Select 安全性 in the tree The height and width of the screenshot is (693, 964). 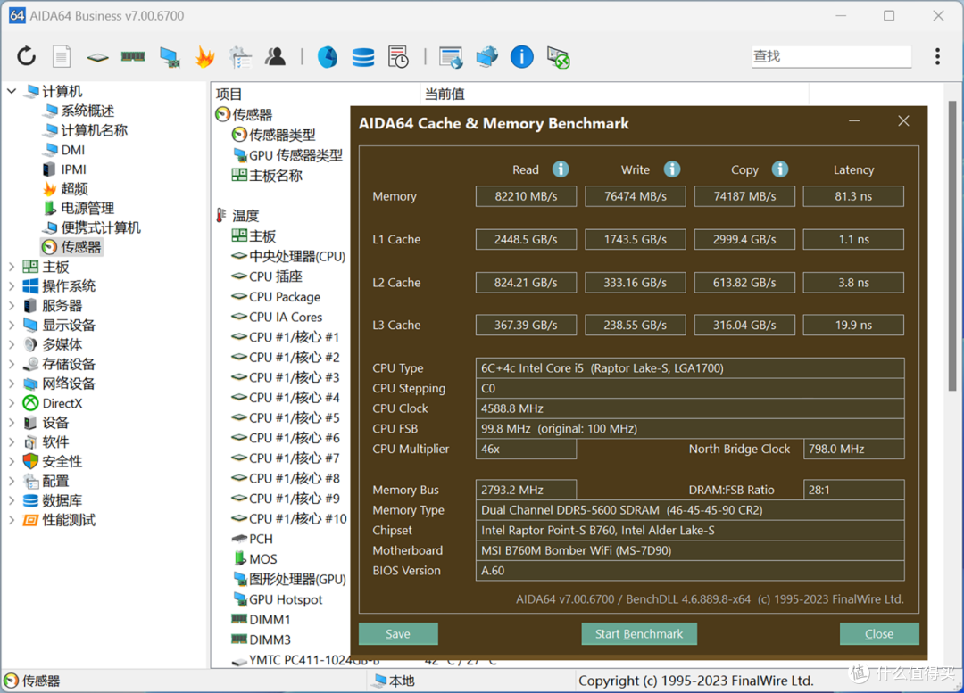tap(62, 461)
